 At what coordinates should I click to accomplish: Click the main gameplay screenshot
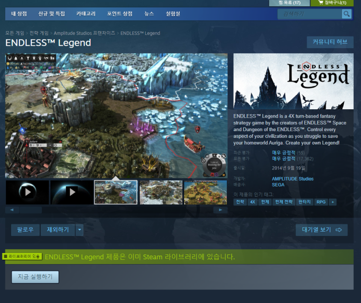pos(116,116)
